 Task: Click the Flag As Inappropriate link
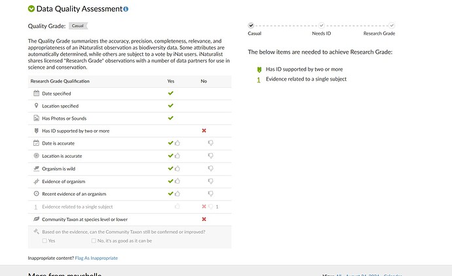pyautogui.click(x=96, y=258)
